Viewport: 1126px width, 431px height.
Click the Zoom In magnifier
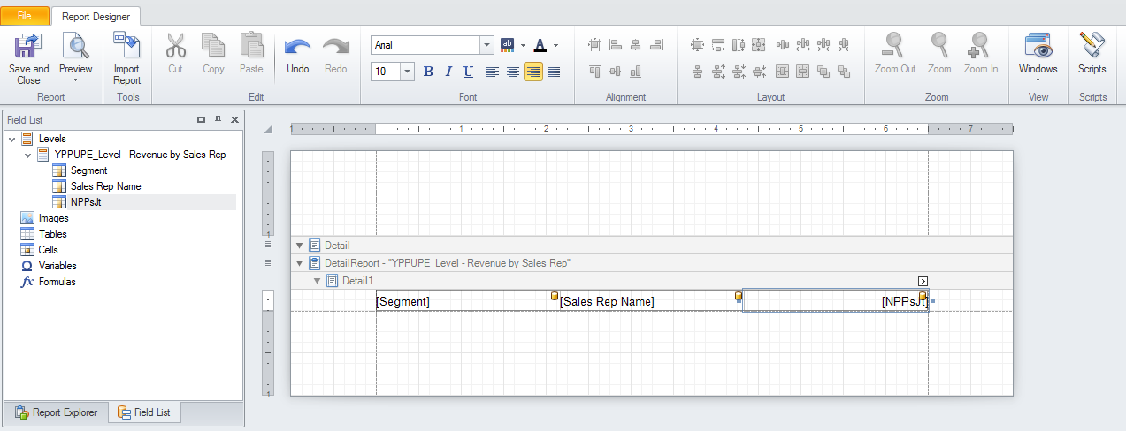coord(981,46)
